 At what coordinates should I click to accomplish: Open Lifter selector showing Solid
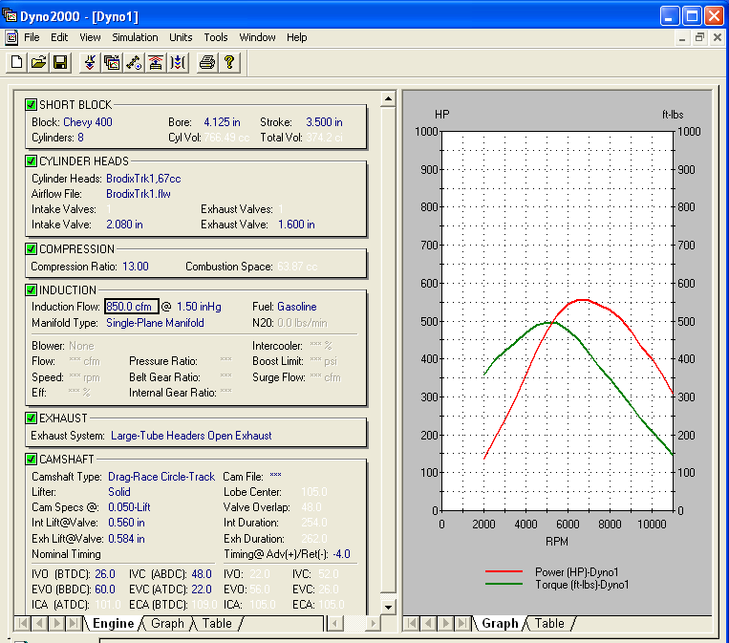tap(119, 492)
